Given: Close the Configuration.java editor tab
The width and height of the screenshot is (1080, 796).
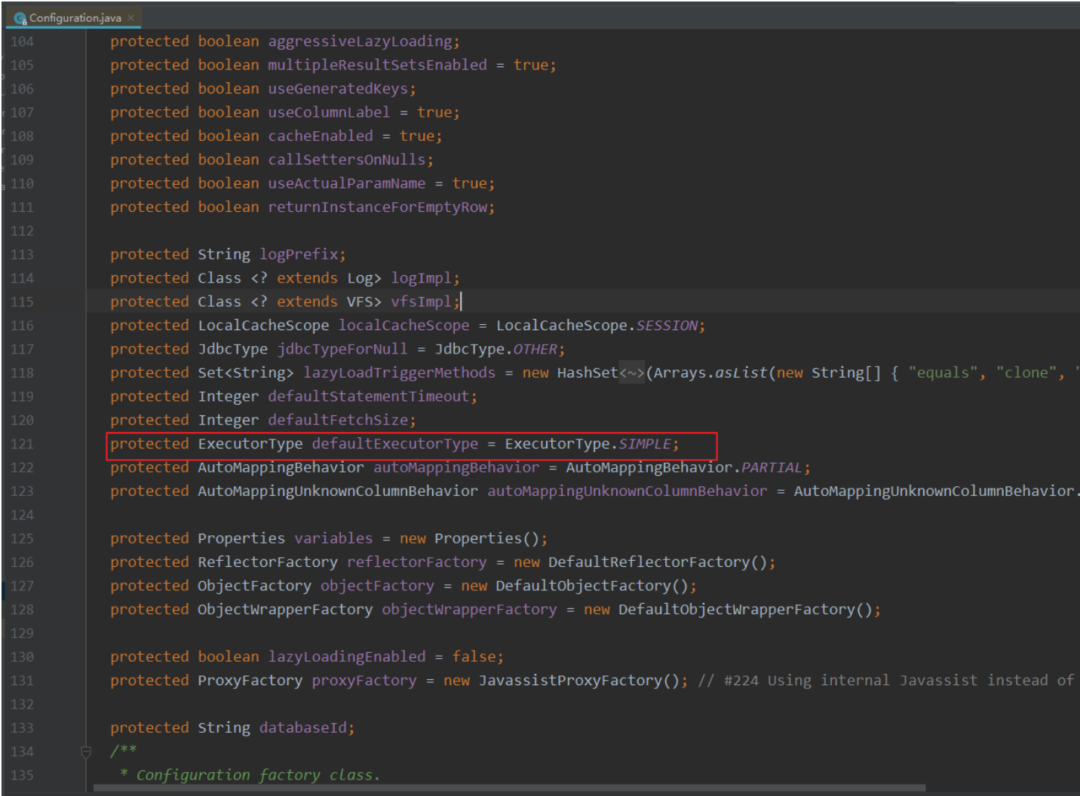Looking at the screenshot, I should point(130,17).
